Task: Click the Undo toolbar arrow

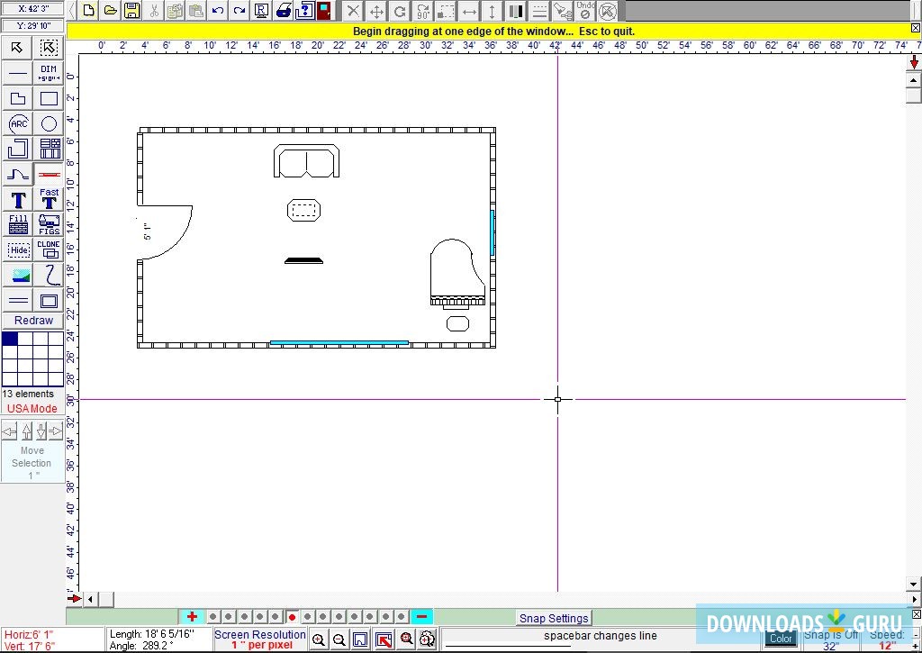Action: tap(217, 11)
